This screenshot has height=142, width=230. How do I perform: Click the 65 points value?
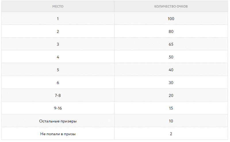point(171,44)
